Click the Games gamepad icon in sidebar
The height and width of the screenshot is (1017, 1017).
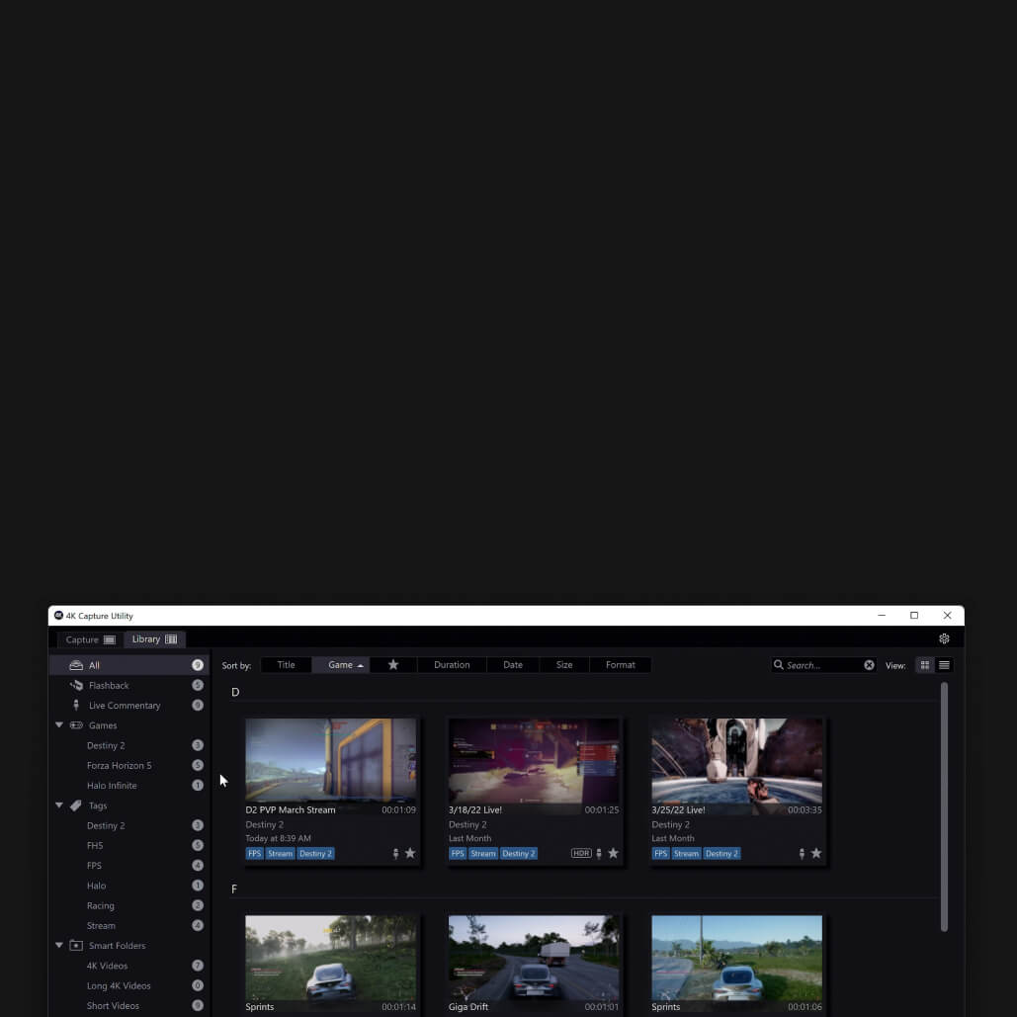coord(76,724)
